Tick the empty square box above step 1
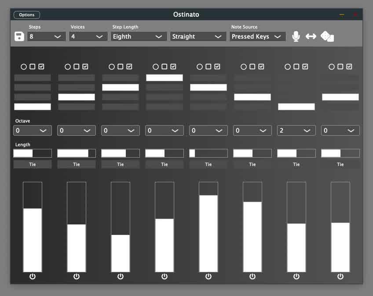The image size is (373, 296). tap(33, 66)
